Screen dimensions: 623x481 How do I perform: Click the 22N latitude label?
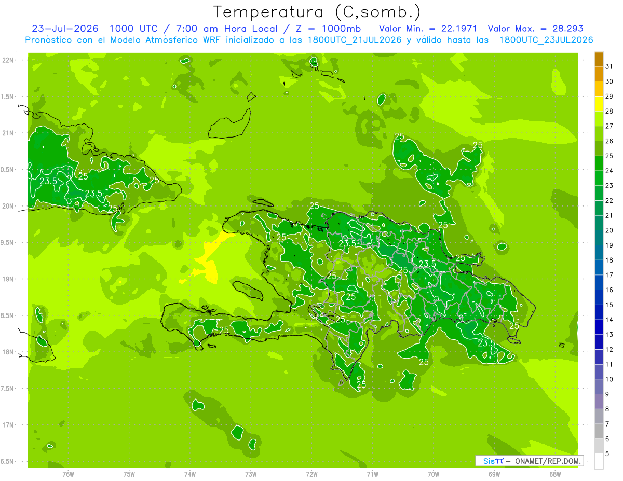[x=8, y=60]
